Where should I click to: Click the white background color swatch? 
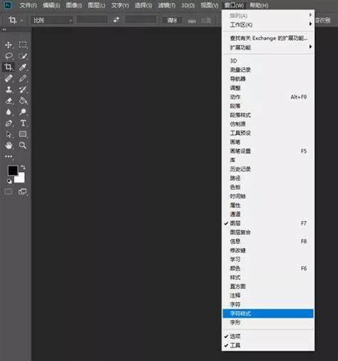tap(21, 178)
